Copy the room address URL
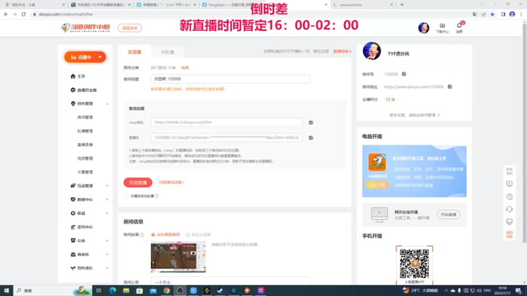The height and width of the screenshot is (296, 527). point(450,87)
